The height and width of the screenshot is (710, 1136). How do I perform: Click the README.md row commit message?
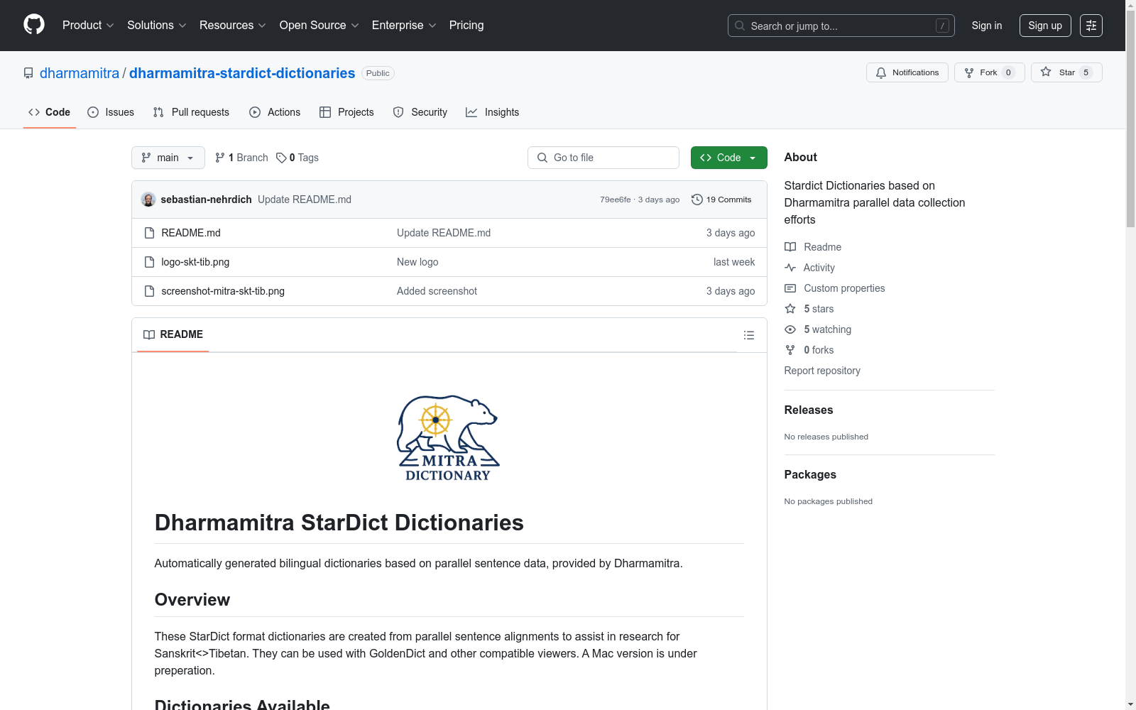coord(444,233)
